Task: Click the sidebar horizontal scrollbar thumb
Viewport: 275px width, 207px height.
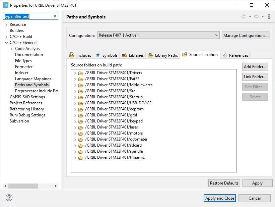Action: [x=23, y=186]
